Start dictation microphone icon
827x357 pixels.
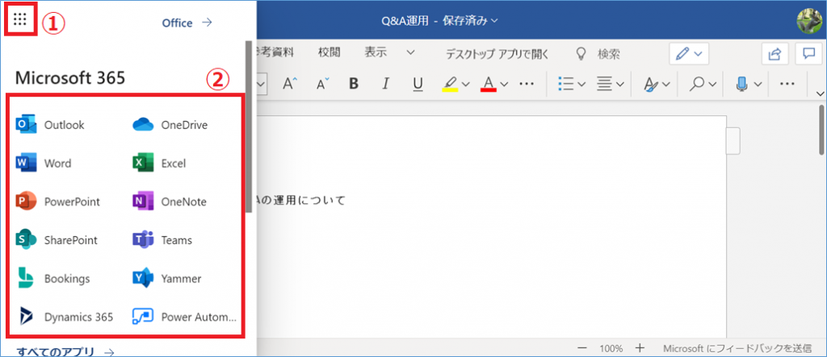(x=743, y=83)
